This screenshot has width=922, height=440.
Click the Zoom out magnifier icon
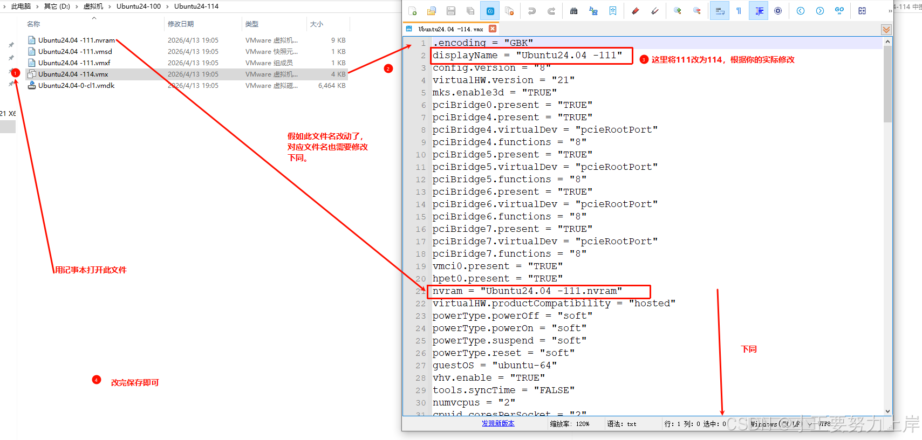(697, 11)
